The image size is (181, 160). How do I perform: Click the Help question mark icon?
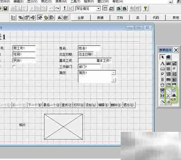[145, 9]
